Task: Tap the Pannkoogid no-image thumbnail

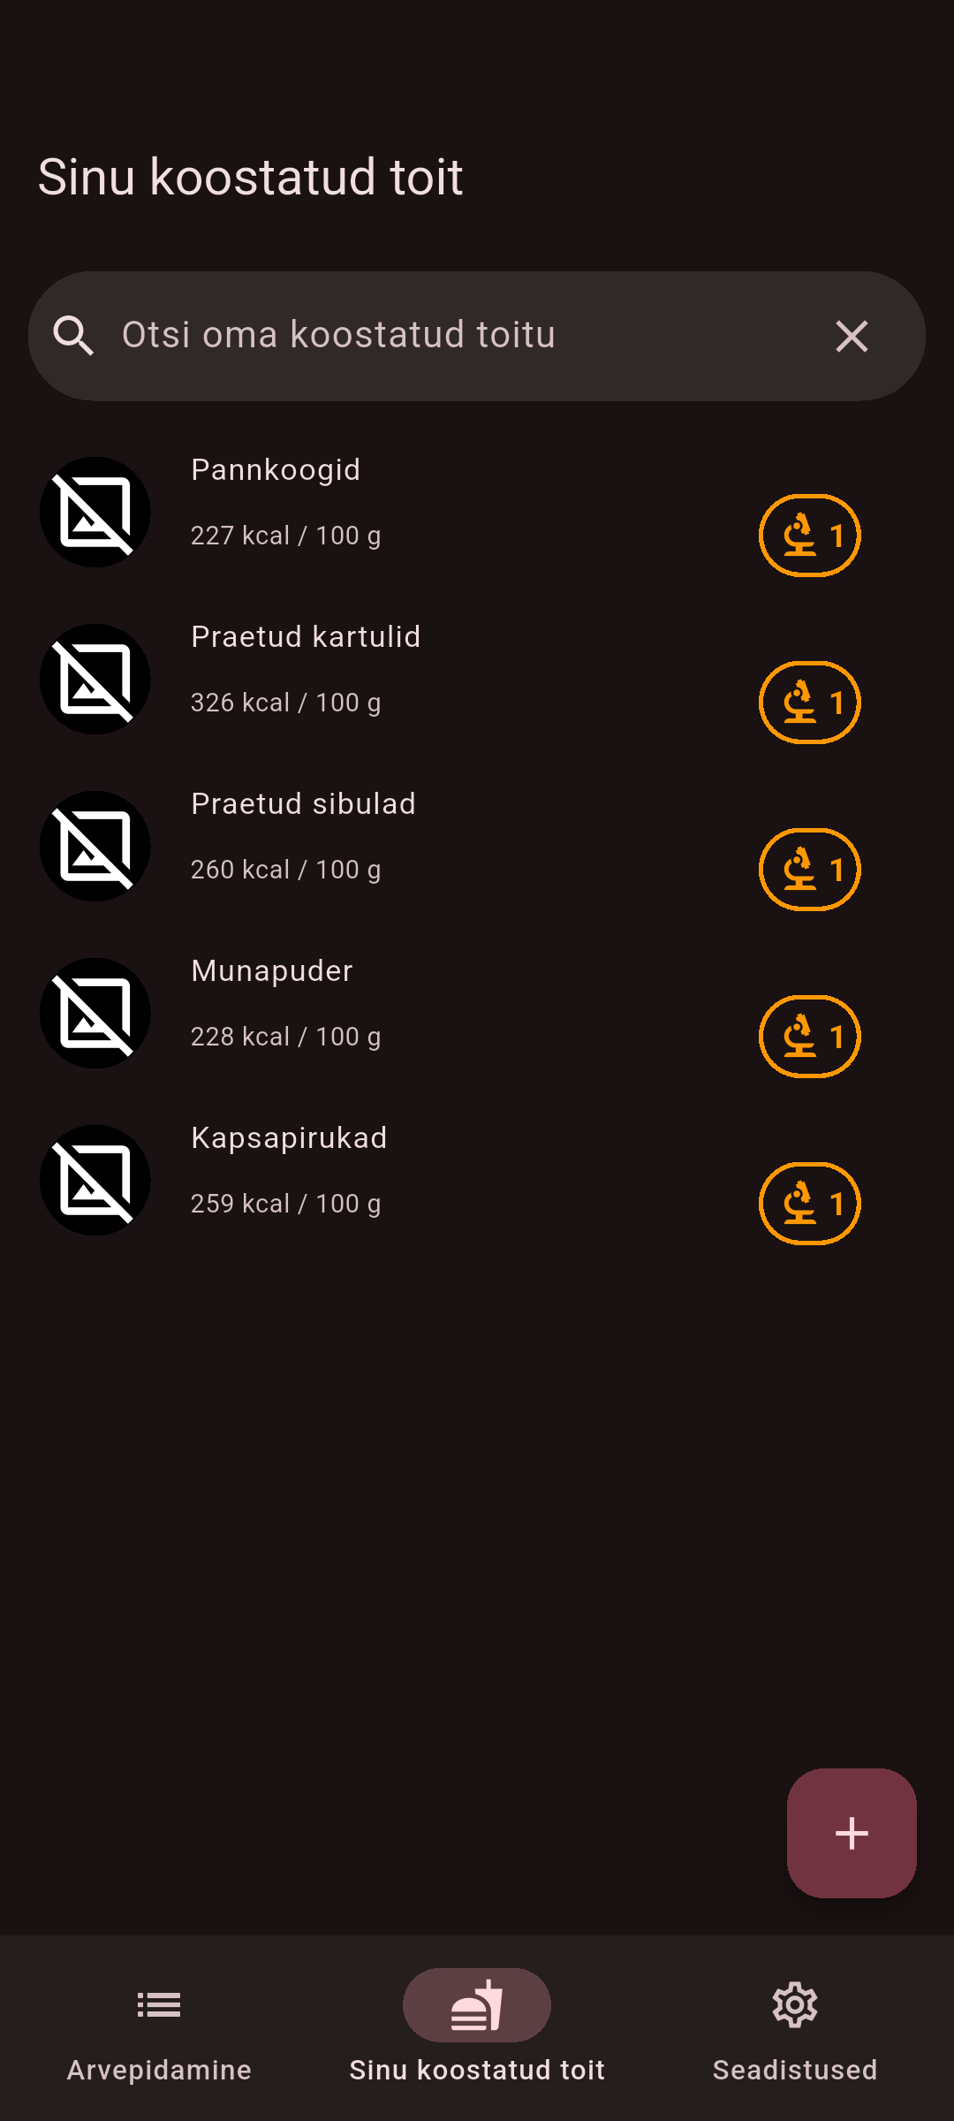Action: click(95, 513)
